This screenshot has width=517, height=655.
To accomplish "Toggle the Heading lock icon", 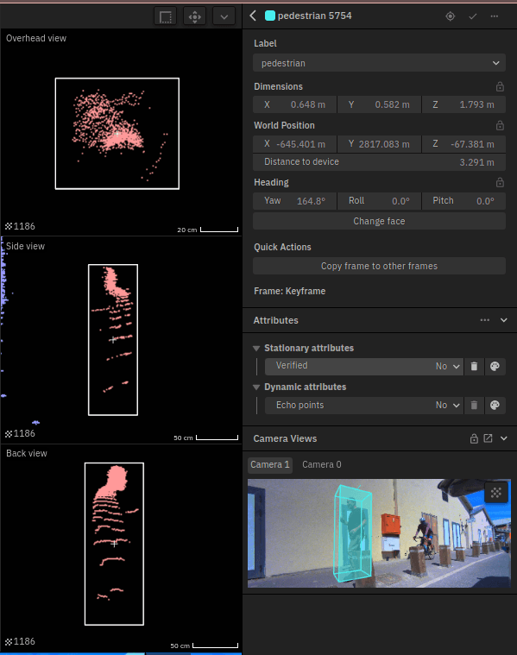I will pyautogui.click(x=500, y=183).
